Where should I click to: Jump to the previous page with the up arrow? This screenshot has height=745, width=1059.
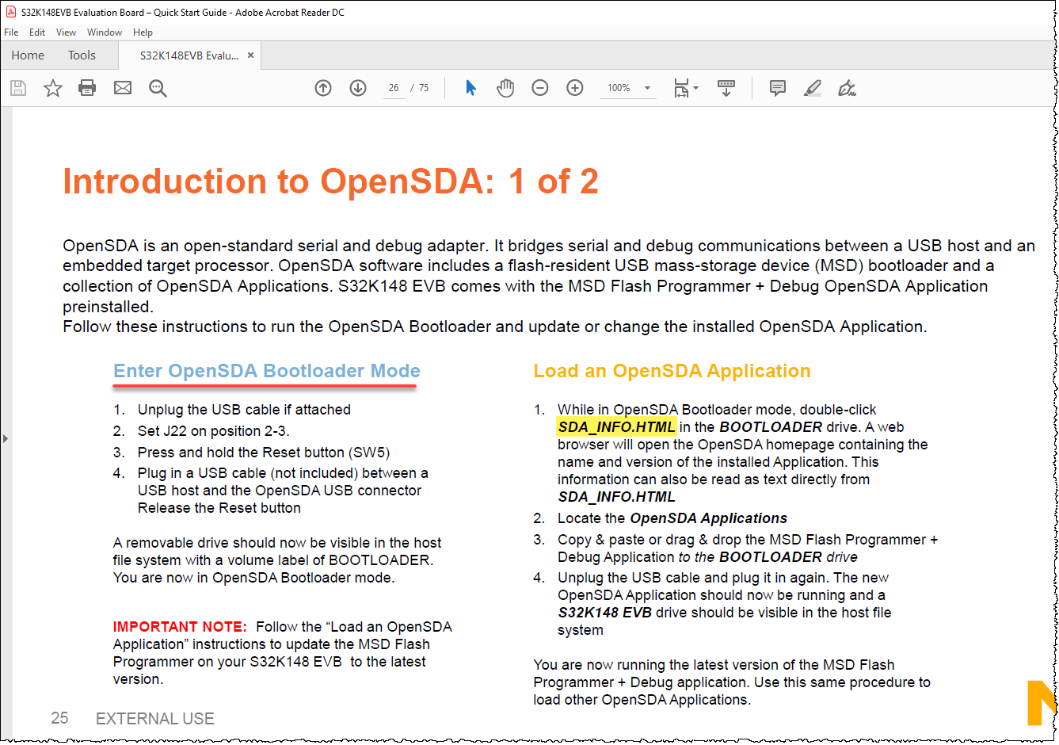point(323,88)
